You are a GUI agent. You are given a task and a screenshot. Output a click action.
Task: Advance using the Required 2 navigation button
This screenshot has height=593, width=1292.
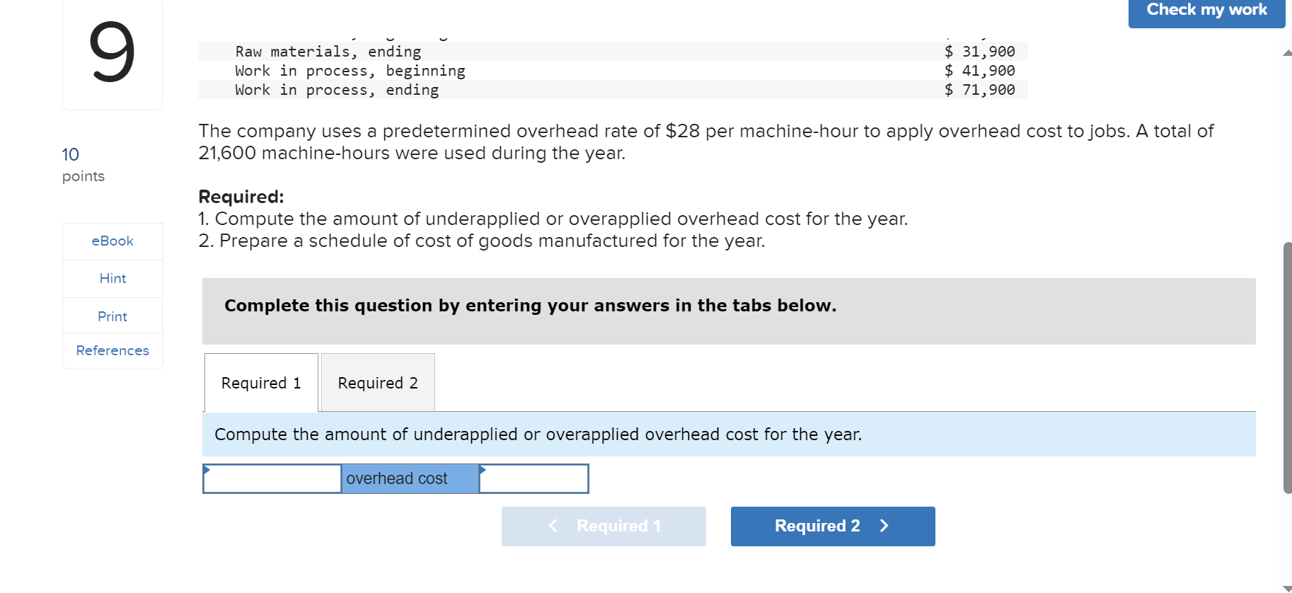(832, 526)
